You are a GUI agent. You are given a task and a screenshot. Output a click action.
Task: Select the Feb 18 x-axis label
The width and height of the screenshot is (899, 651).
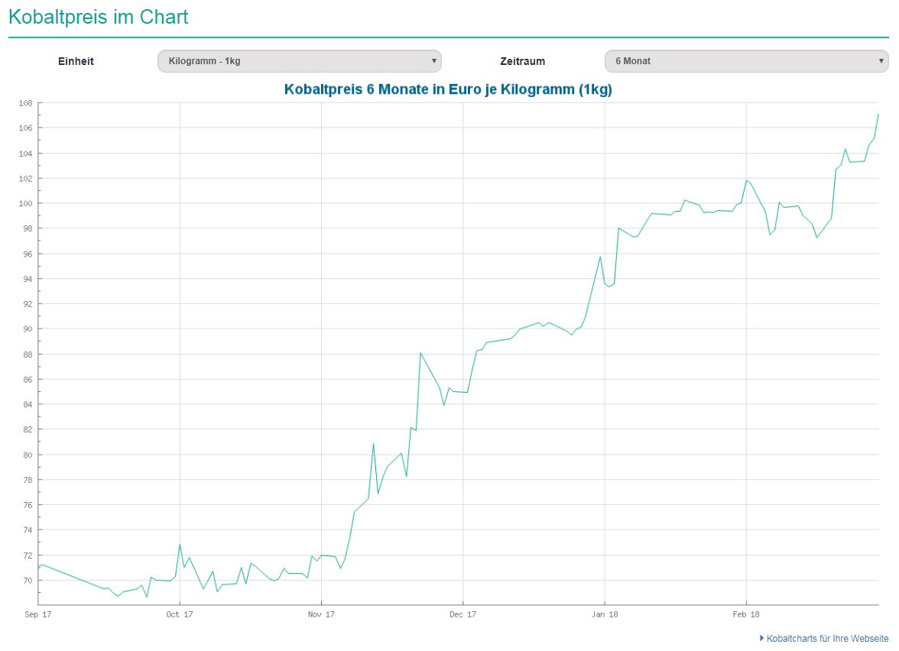tap(746, 614)
